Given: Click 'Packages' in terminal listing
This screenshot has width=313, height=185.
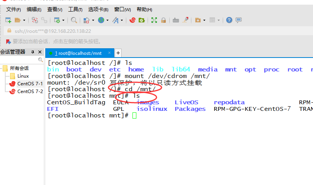Looking at the screenshot, I should tap(190, 109).
